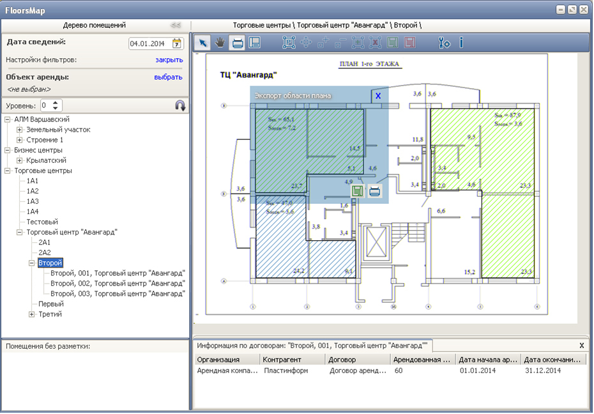
Task: Open calendar picker beside date field
Action: point(177,43)
